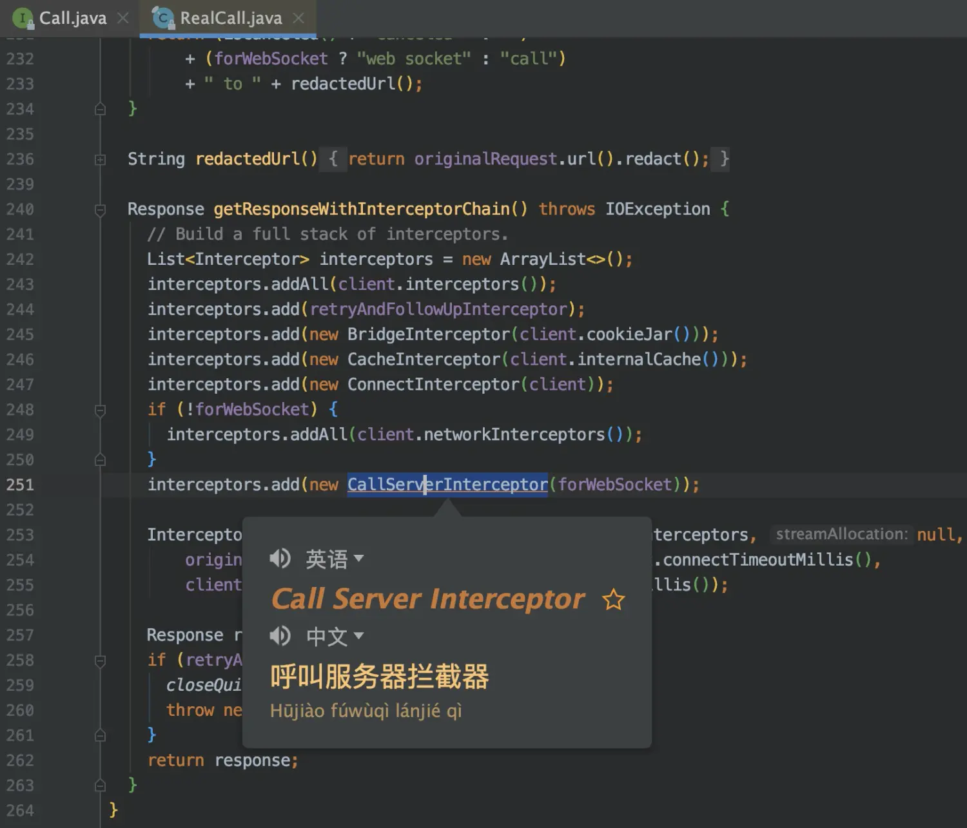Play Chinese pronunciation via the speaker icon
Image resolution: width=967 pixels, height=828 pixels.
click(280, 635)
